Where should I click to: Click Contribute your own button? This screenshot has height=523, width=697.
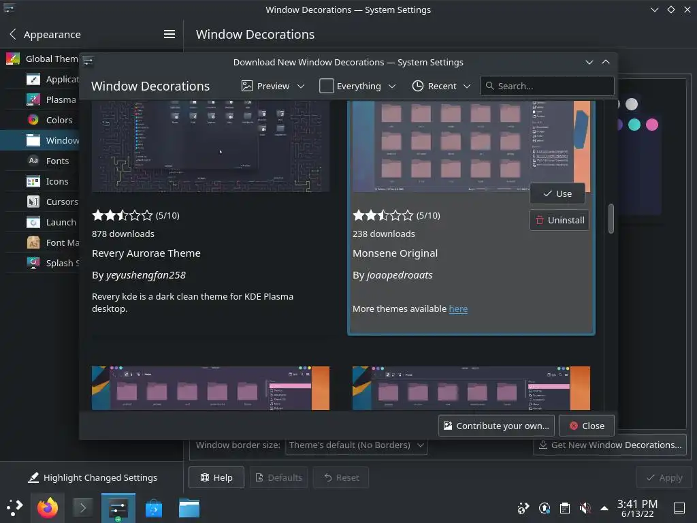click(x=496, y=426)
